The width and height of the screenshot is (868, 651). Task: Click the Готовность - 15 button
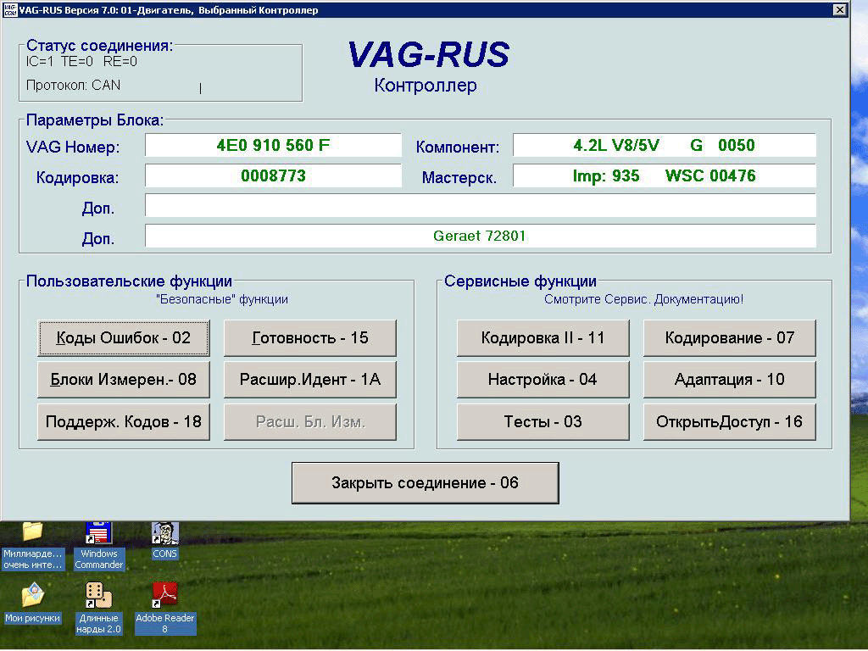tap(309, 338)
